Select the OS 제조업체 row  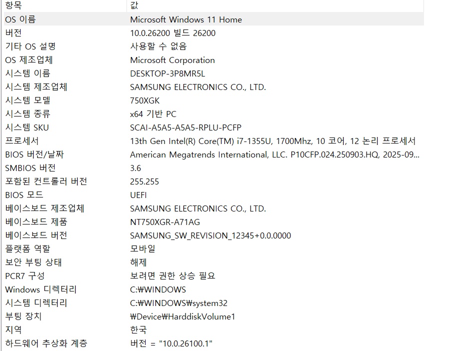click(28, 60)
